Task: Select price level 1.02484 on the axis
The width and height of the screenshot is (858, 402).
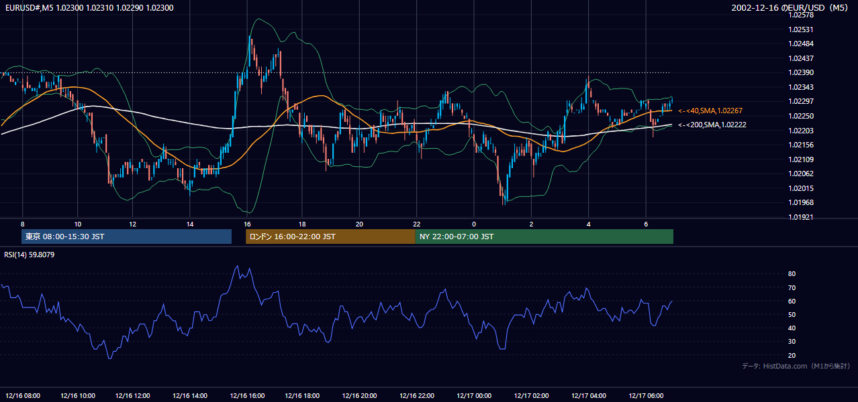Action: tap(801, 44)
